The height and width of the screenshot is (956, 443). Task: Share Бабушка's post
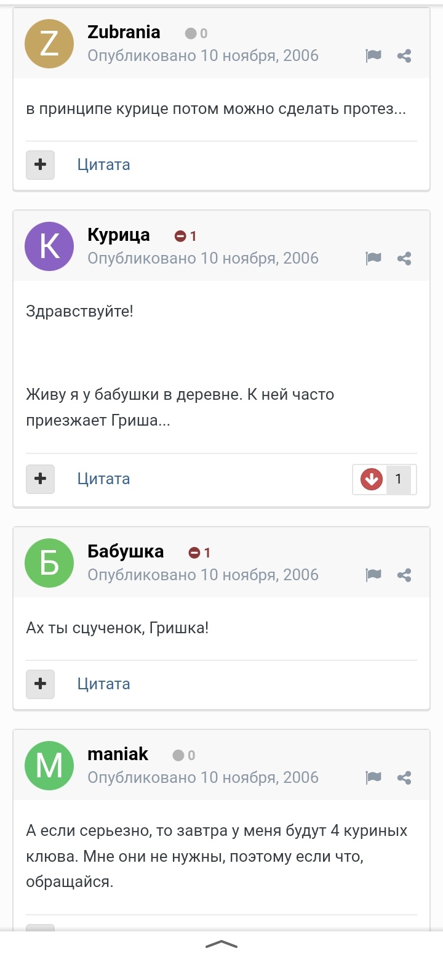tap(404, 575)
